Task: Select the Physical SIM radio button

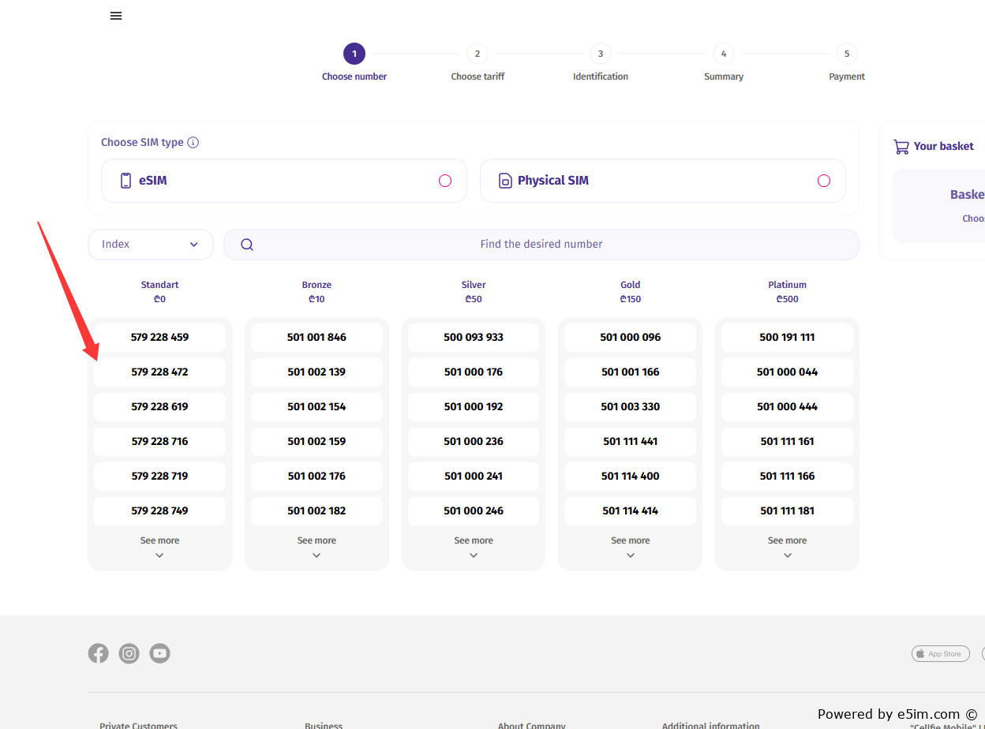Action: [824, 181]
